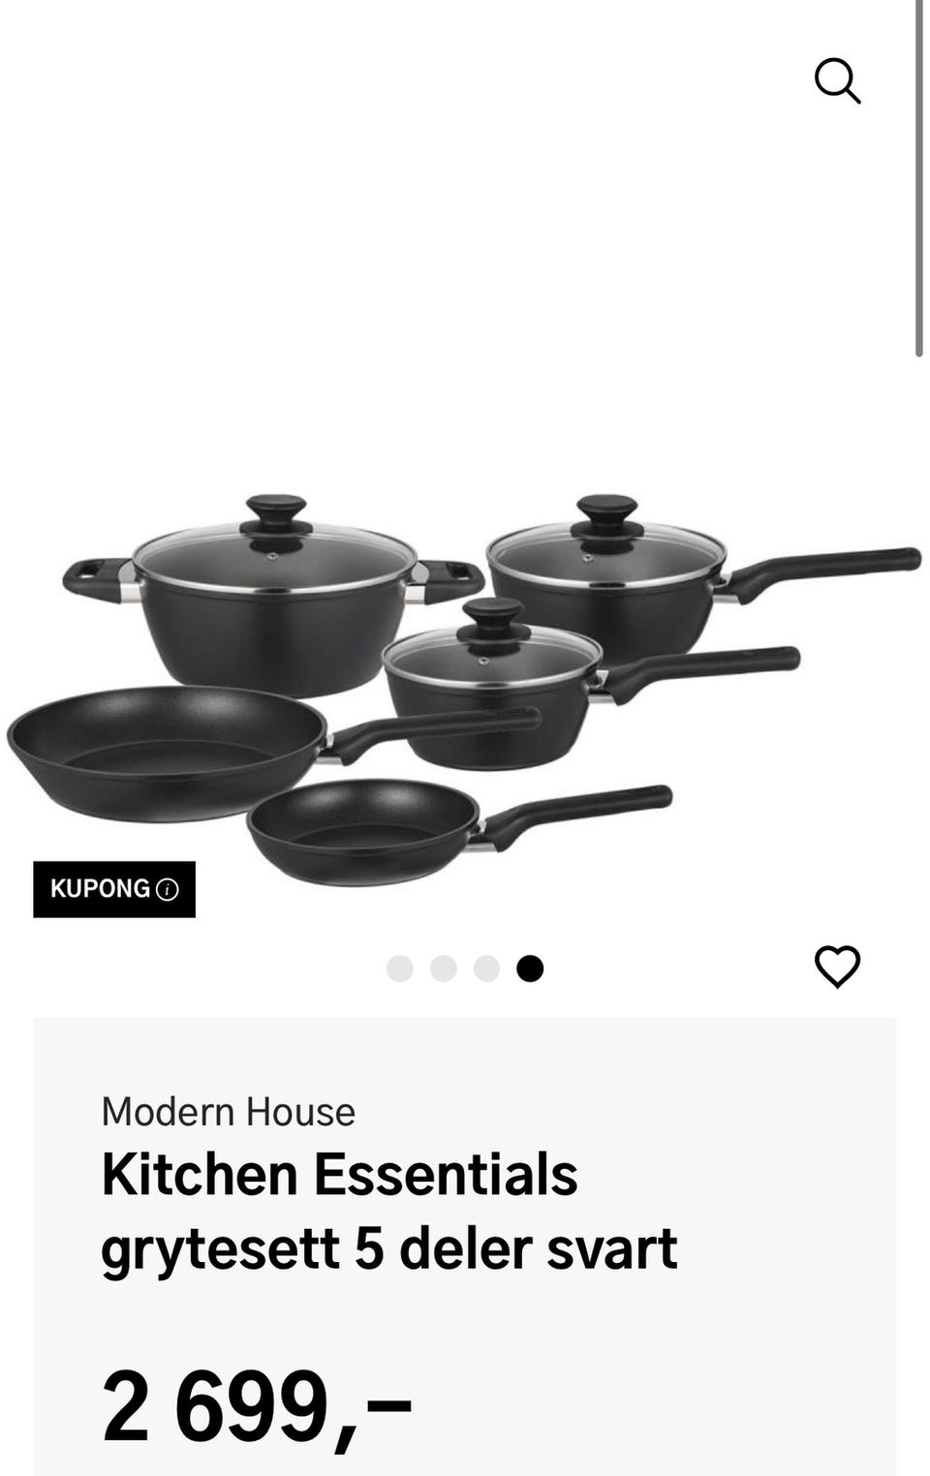Click the active fourth carousel dot
The height and width of the screenshot is (1476, 930).
pyautogui.click(x=530, y=969)
